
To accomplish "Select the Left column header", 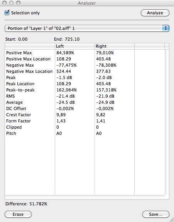I will tap(75, 46).
